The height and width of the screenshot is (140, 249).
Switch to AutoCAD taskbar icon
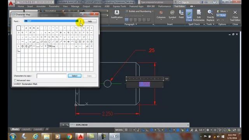[x=81, y=136]
